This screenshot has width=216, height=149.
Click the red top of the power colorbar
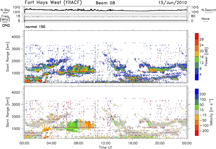click(x=197, y=36)
